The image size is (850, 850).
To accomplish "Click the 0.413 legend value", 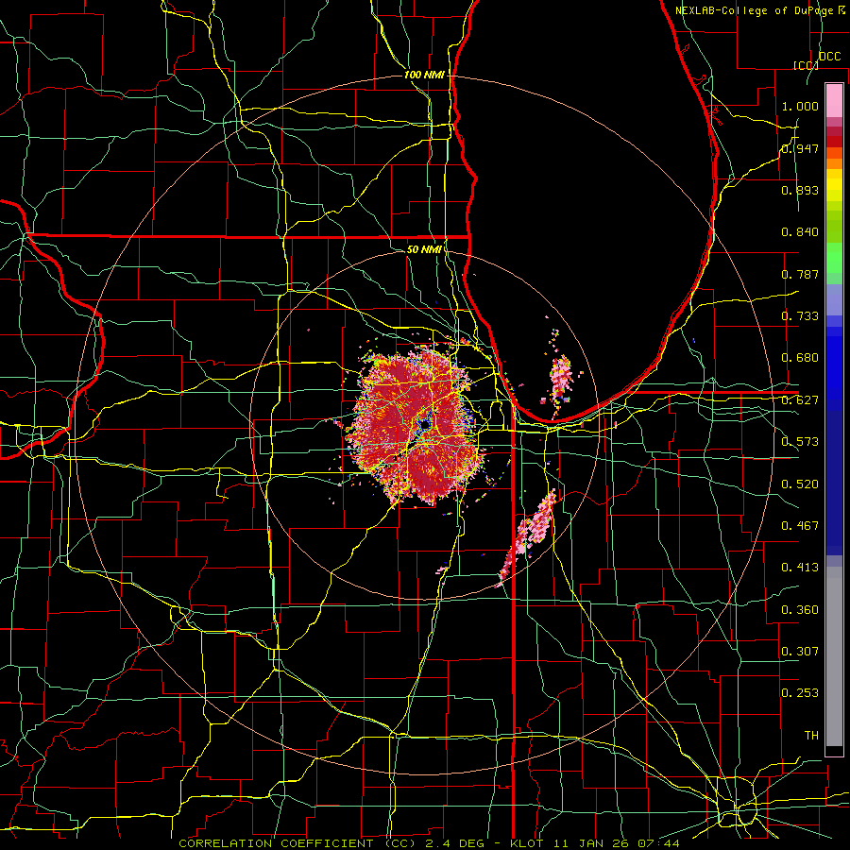I will click(x=800, y=568).
